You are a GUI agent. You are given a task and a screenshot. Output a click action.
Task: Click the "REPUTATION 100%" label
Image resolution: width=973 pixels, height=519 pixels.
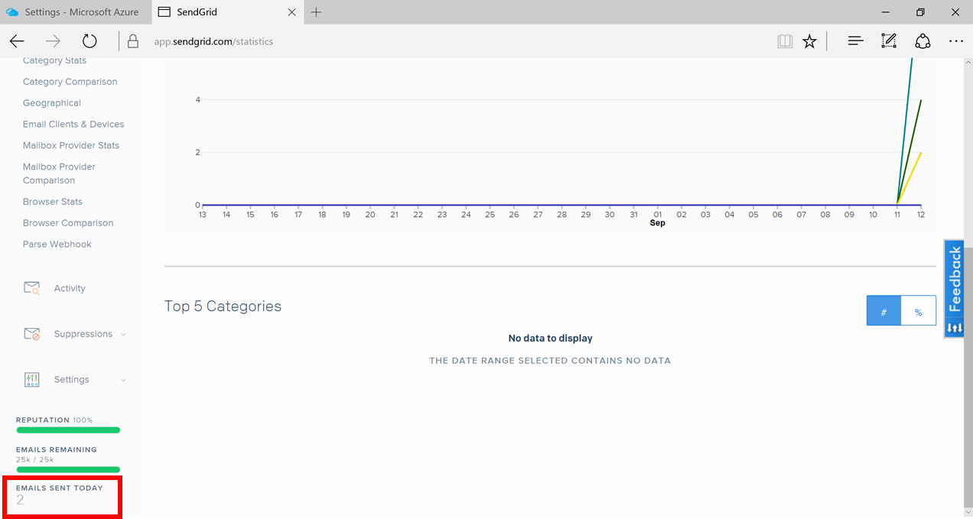pyautogui.click(x=54, y=420)
